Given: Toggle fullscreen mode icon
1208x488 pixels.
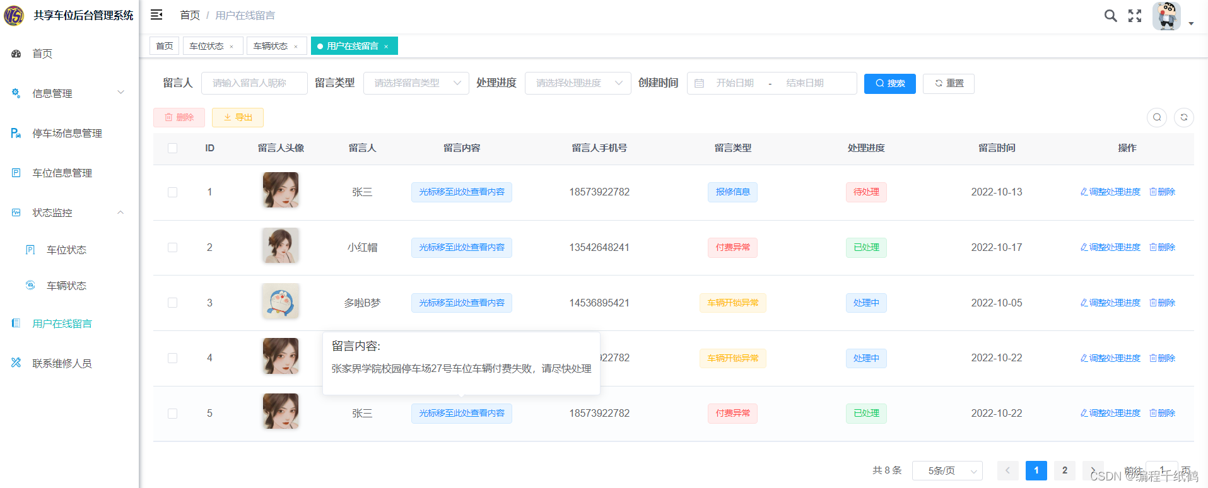Looking at the screenshot, I should click(1135, 16).
